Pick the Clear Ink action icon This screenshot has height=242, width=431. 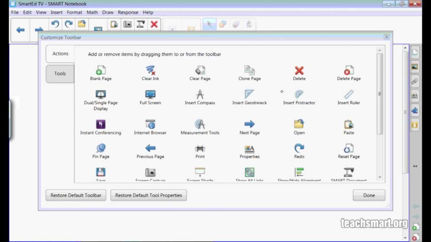pyautogui.click(x=150, y=71)
